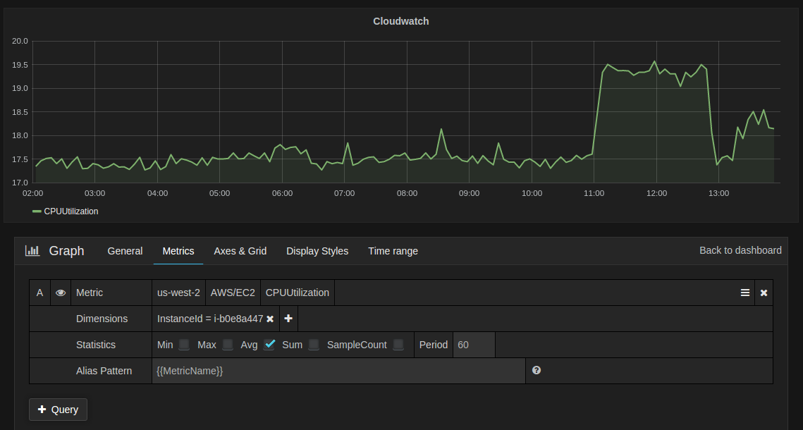The height and width of the screenshot is (430, 803).
Task: Enable the Max statistic checkbox
Action: (227, 345)
